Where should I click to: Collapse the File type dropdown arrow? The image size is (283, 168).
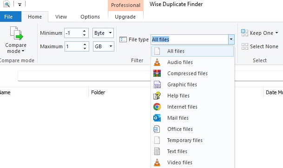(231, 39)
